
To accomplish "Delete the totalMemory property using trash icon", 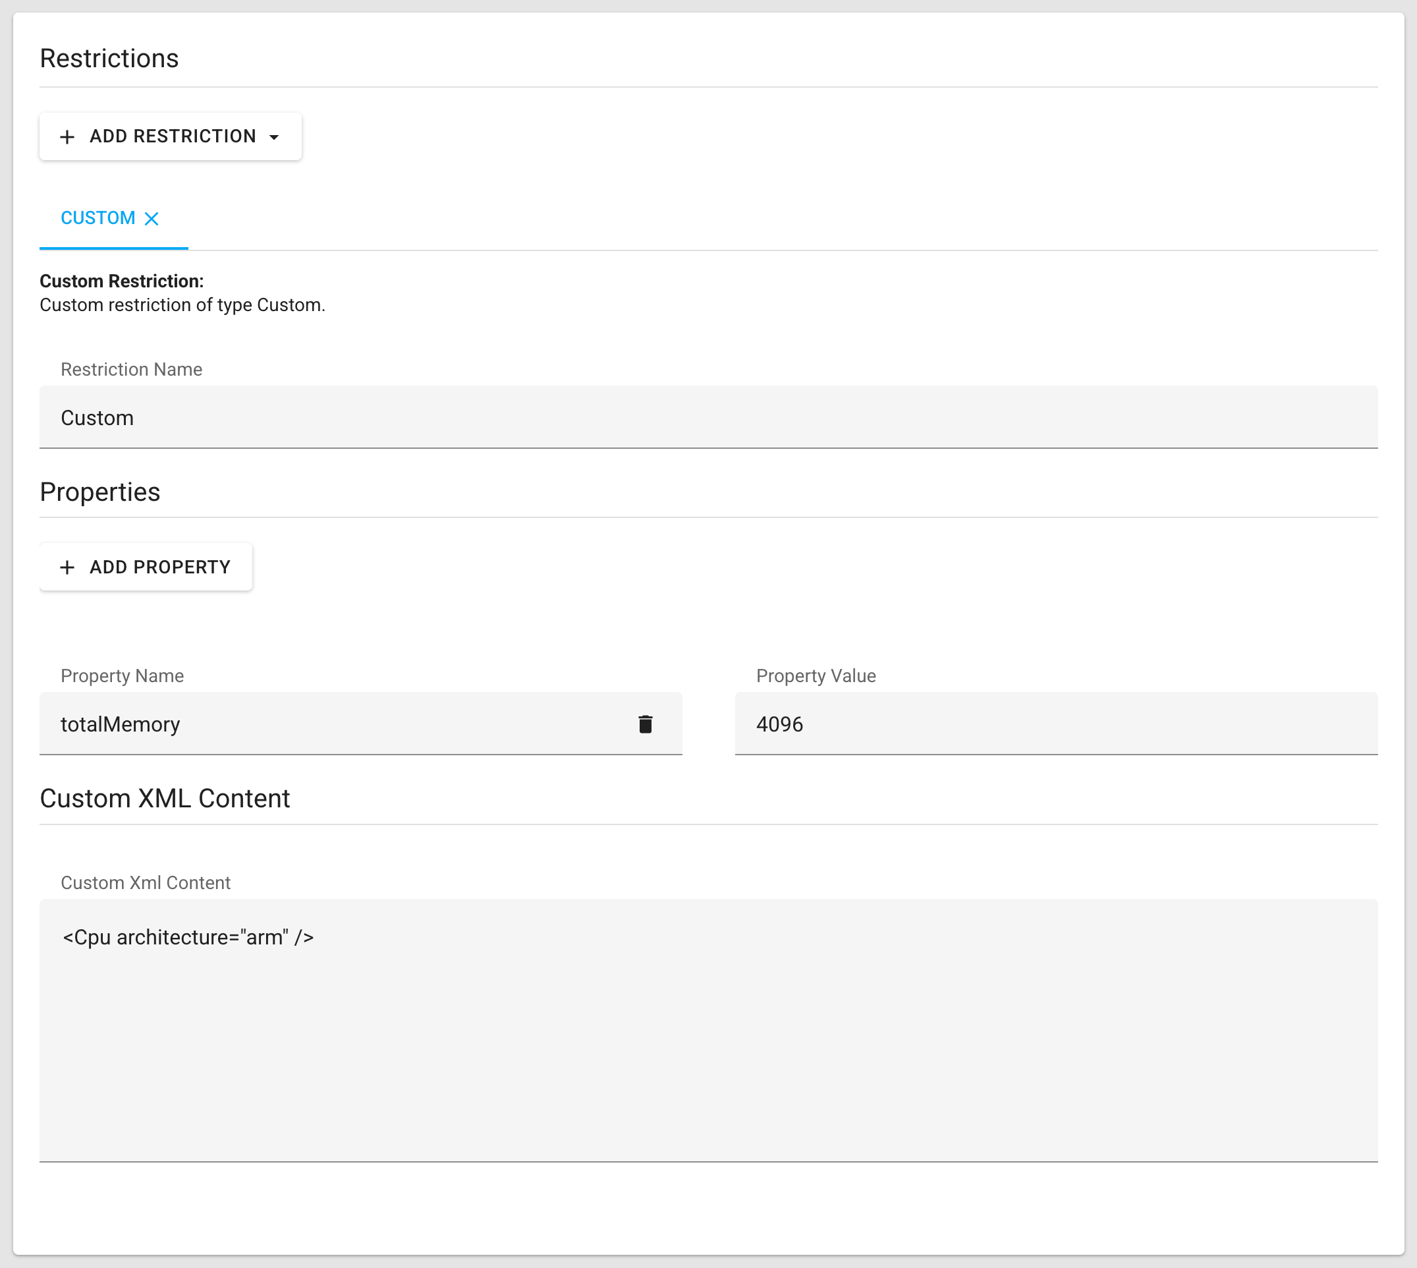I will (645, 724).
